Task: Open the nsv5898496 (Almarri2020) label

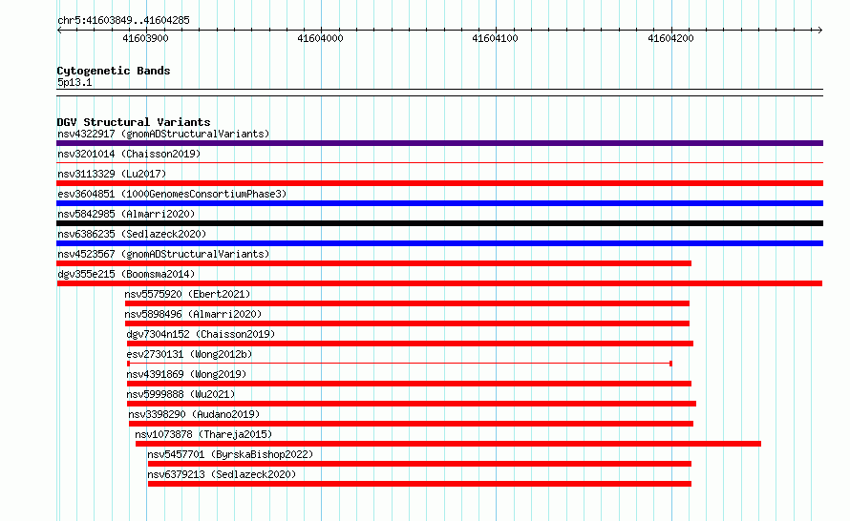Action: 193,314
